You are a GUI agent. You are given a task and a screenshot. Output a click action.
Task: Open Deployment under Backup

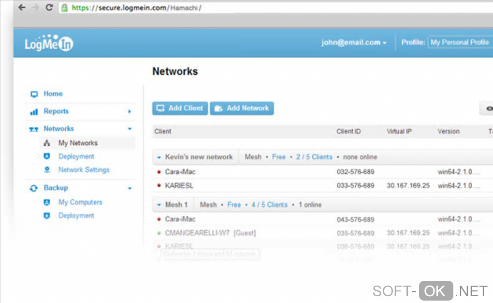(76, 216)
